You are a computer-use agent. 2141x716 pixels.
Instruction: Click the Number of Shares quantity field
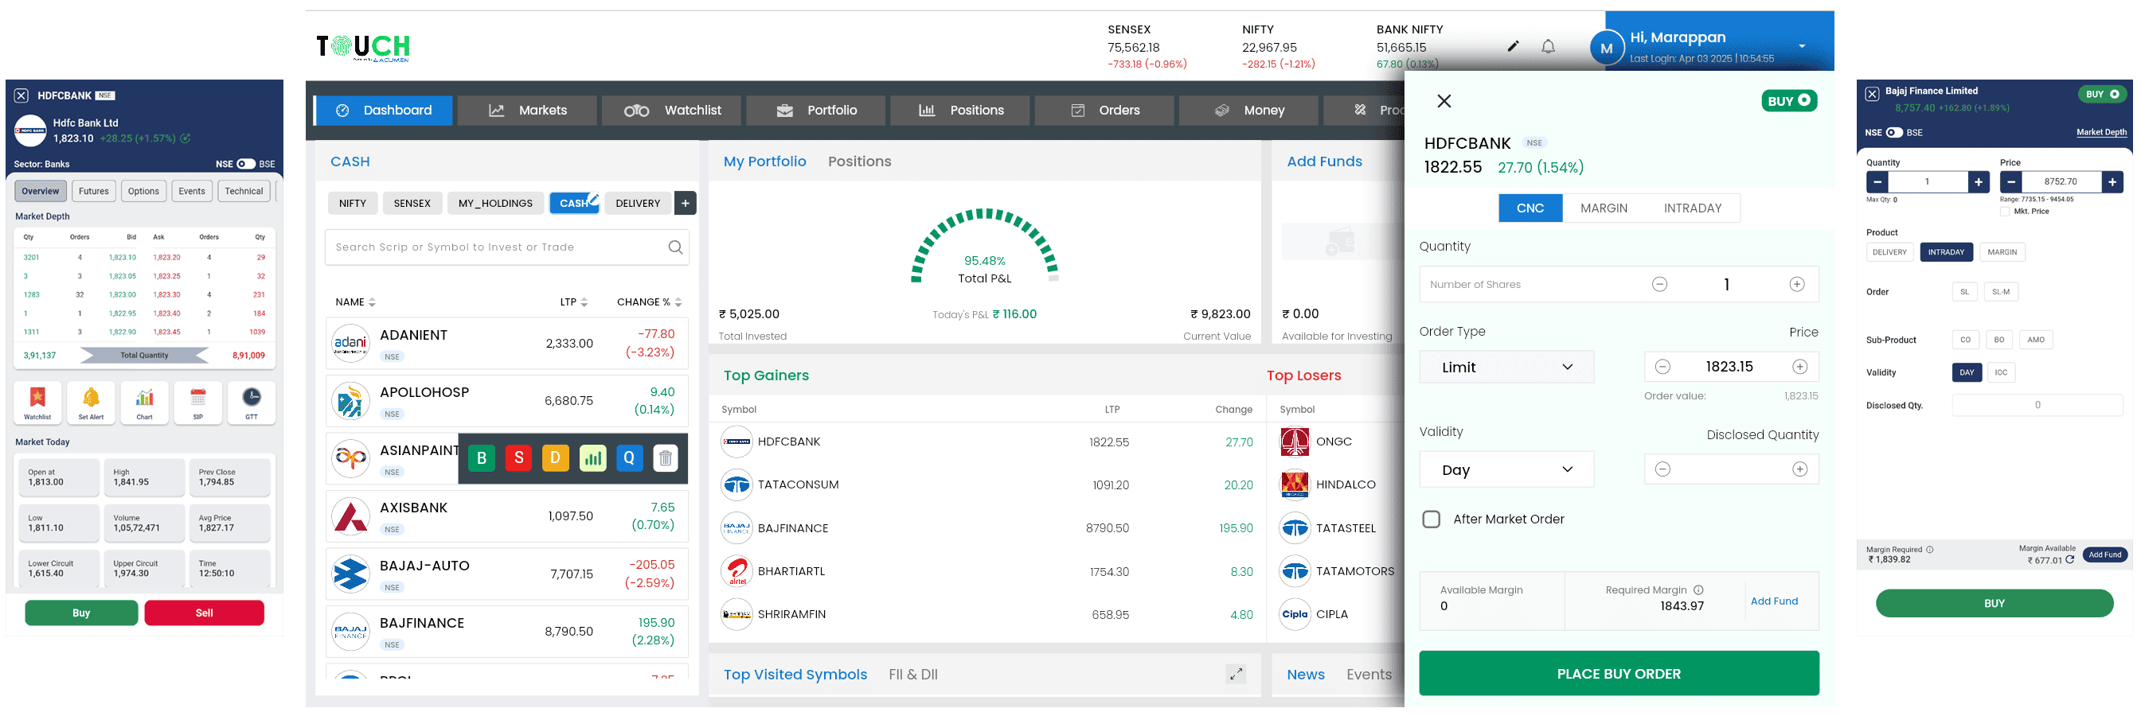[1530, 285]
